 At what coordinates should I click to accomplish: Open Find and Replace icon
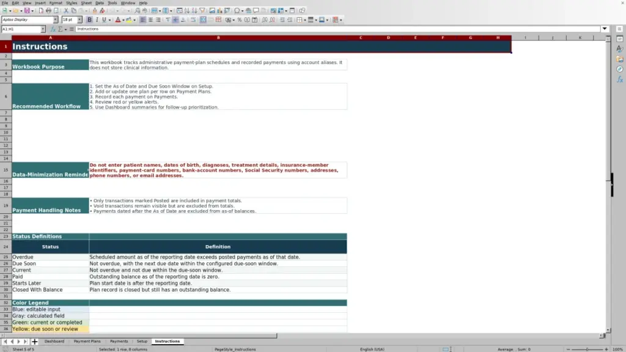(x=138, y=10)
